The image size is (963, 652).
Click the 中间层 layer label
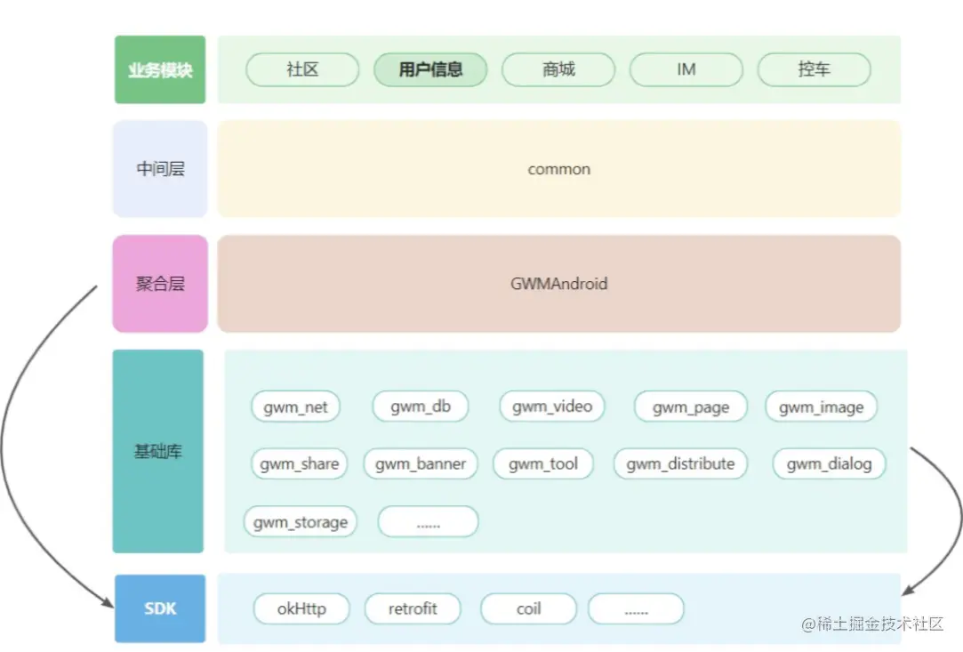click(160, 168)
